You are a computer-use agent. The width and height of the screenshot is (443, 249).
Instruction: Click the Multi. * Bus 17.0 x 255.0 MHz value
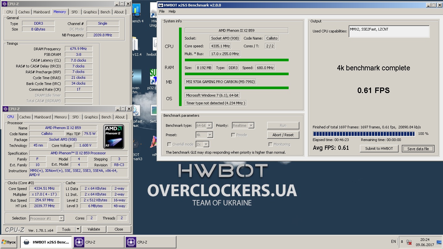coord(225,54)
